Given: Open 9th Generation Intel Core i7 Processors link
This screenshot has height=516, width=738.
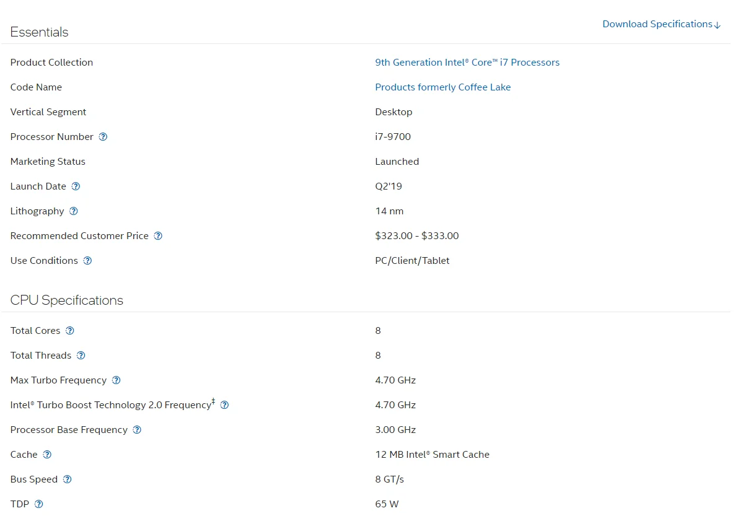Looking at the screenshot, I should (x=467, y=63).
